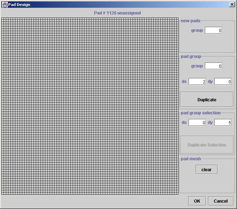Click the disabled Duplicate Selection button

[x=207, y=145]
